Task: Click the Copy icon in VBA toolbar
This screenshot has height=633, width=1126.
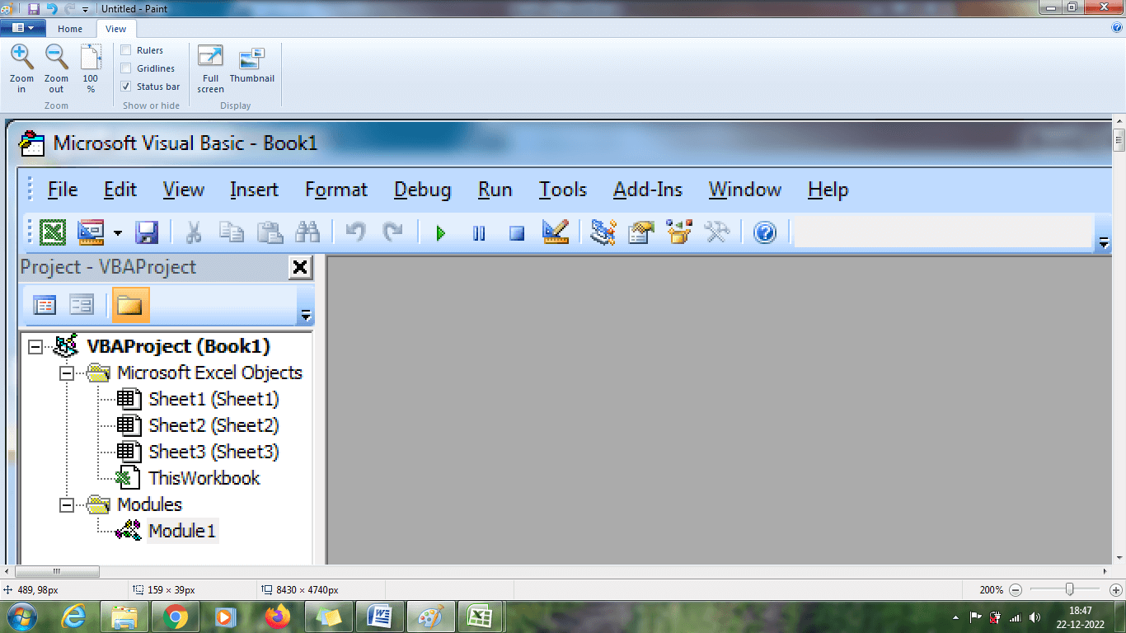Action: (x=232, y=232)
